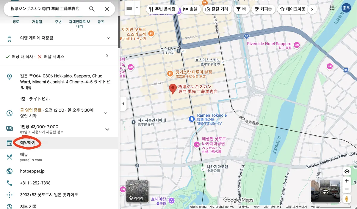Click the 대한민국 region link
357x209 pixels.
244,207
